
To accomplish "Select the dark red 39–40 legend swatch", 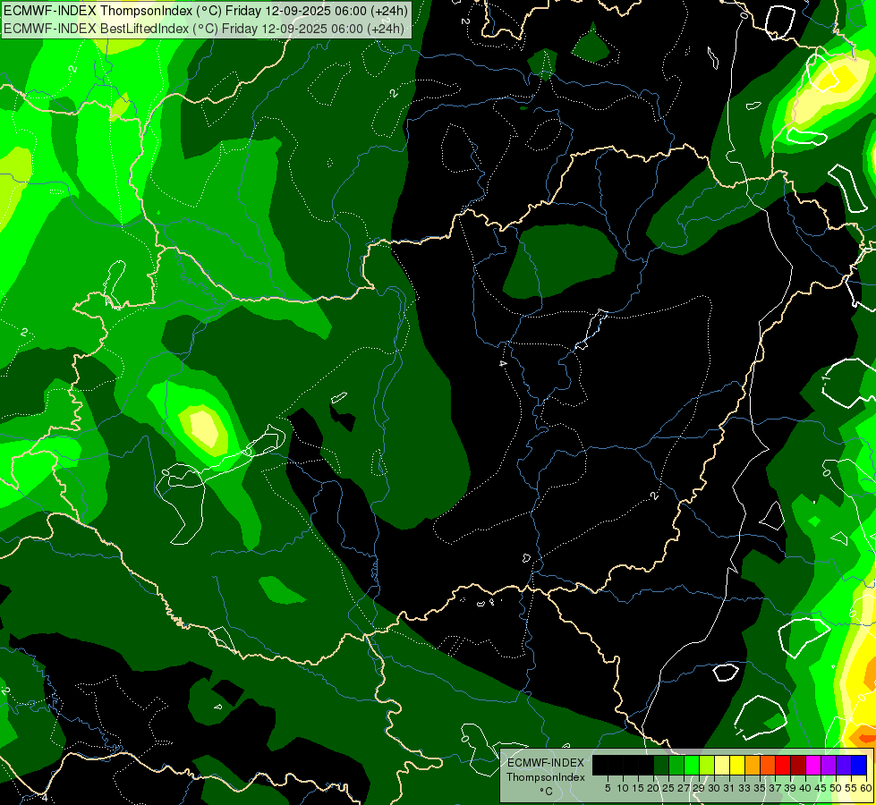I will pyautogui.click(x=798, y=765).
